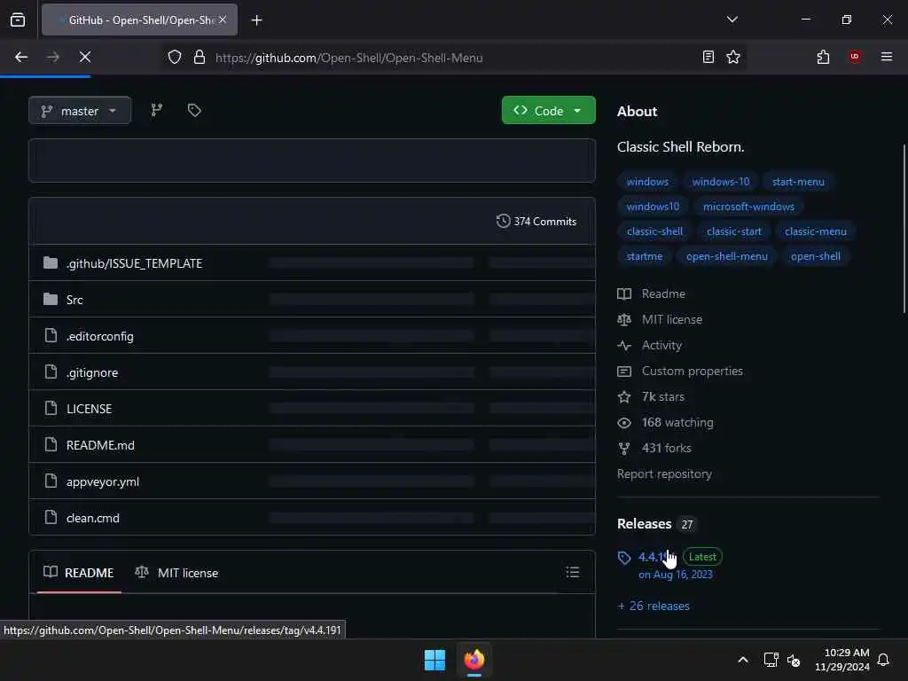The width and height of the screenshot is (908, 681).
Task: Go back to the previous page
Action: [21, 57]
